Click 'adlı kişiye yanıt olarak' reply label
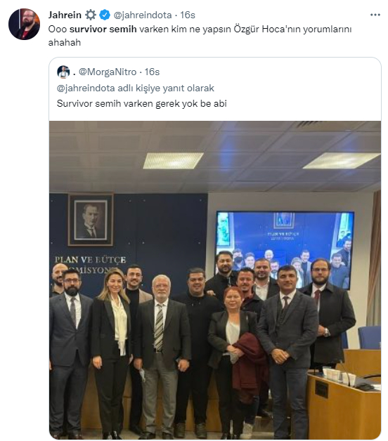Screen dimensions: 388x441 pyautogui.click(x=166, y=88)
